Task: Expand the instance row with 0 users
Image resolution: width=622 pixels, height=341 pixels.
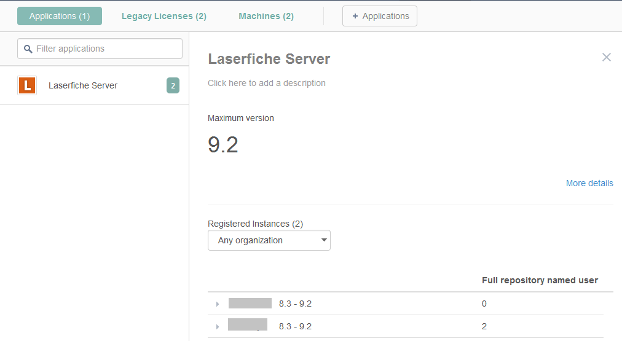Action: pos(218,304)
